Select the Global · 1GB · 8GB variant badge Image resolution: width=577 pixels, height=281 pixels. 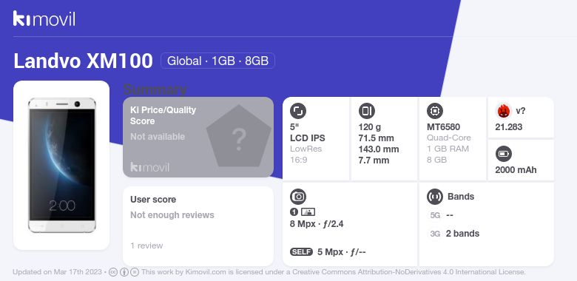(217, 61)
